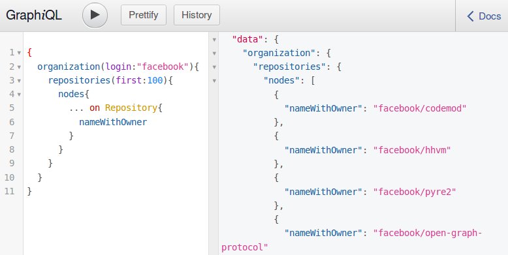Screen dimensions: 508x255
Task: Click the GraphiQL title logo
Action: (34, 15)
